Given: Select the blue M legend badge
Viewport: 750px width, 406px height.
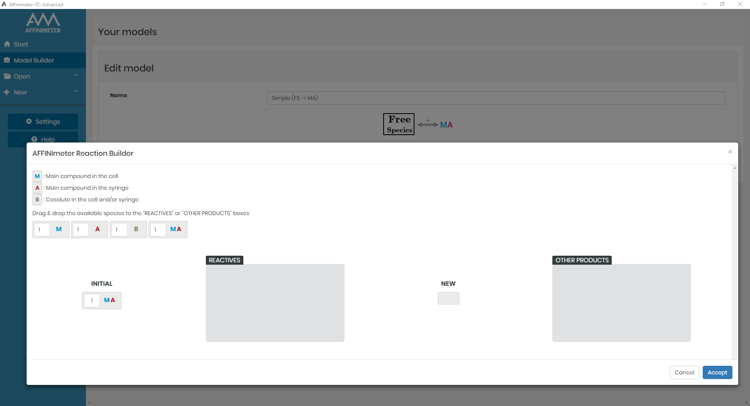Looking at the screenshot, I should (x=37, y=176).
